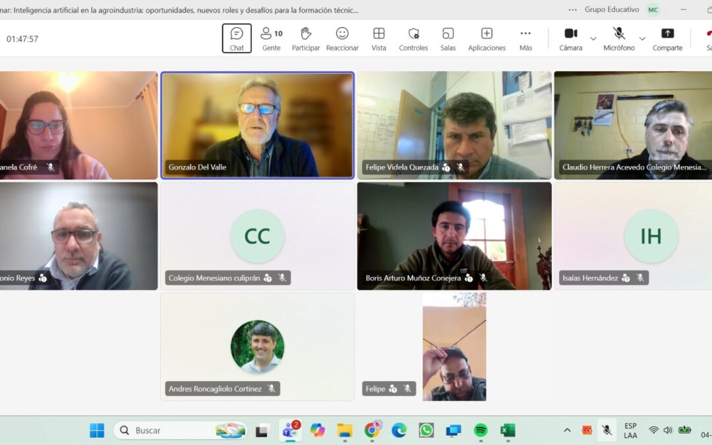
Task: Click the IH avatar of Isaías Hernández
Action: tap(651, 236)
